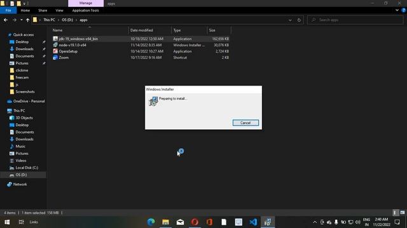The height and width of the screenshot is (228, 407).
Task: Open Local Disk (C:)
Action: coord(27,168)
